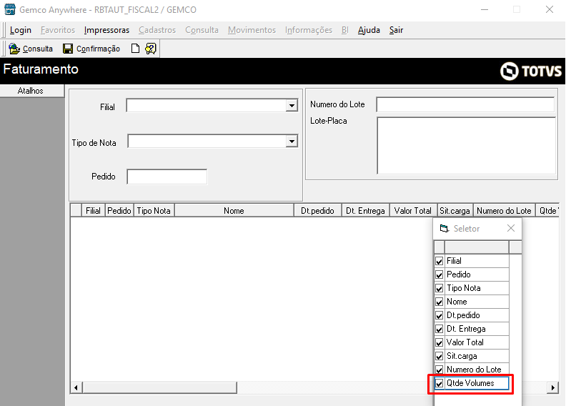Click the grid scroll left arrow
This screenshot has width=566, height=406.
(76, 387)
